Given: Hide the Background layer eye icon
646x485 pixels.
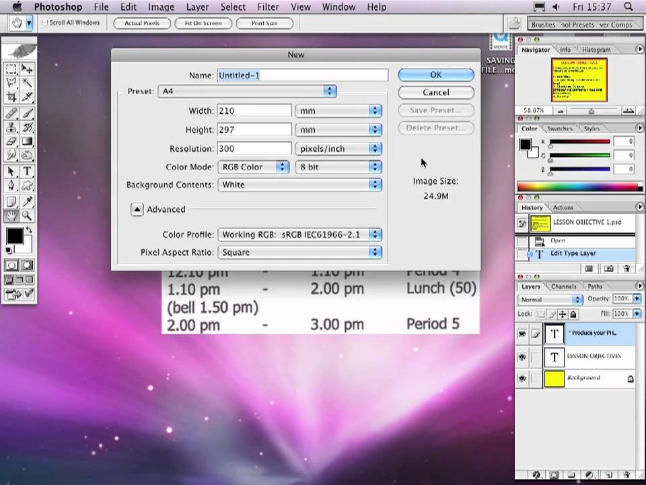Looking at the screenshot, I should (x=522, y=378).
